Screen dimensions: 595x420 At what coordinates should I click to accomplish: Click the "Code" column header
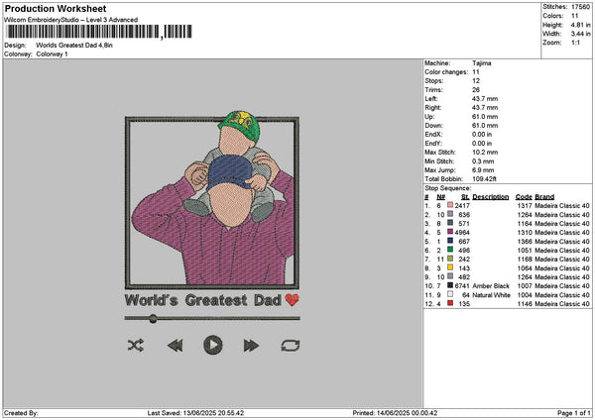tap(524, 197)
